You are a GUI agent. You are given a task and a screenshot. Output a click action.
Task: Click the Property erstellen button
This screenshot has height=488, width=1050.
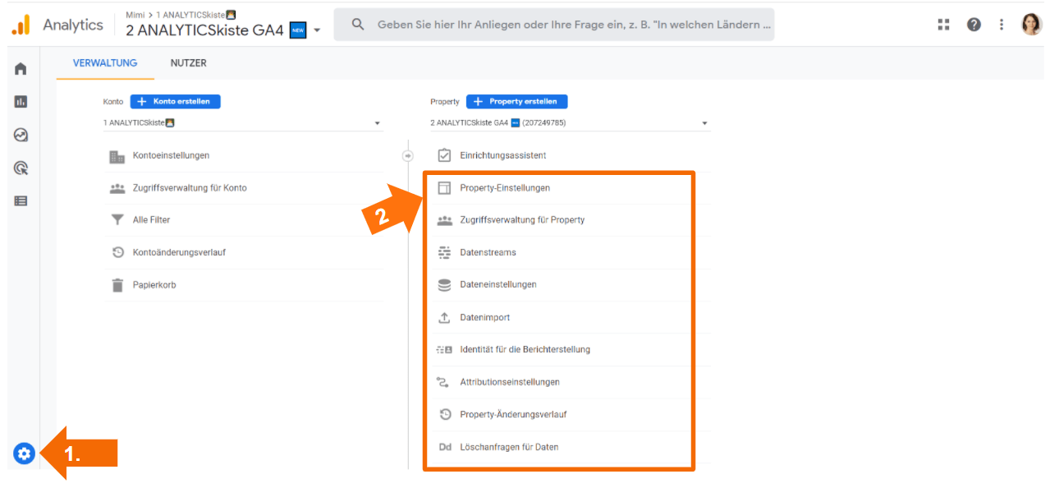(x=516, y=102)
